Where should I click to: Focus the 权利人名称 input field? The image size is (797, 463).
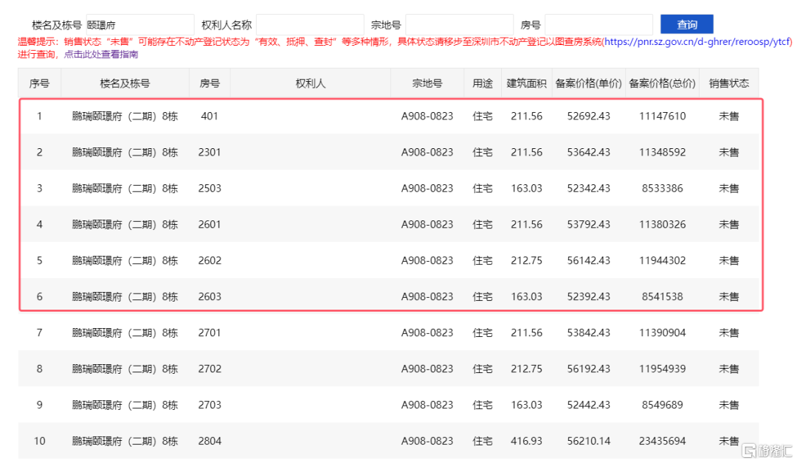[309, 24]
